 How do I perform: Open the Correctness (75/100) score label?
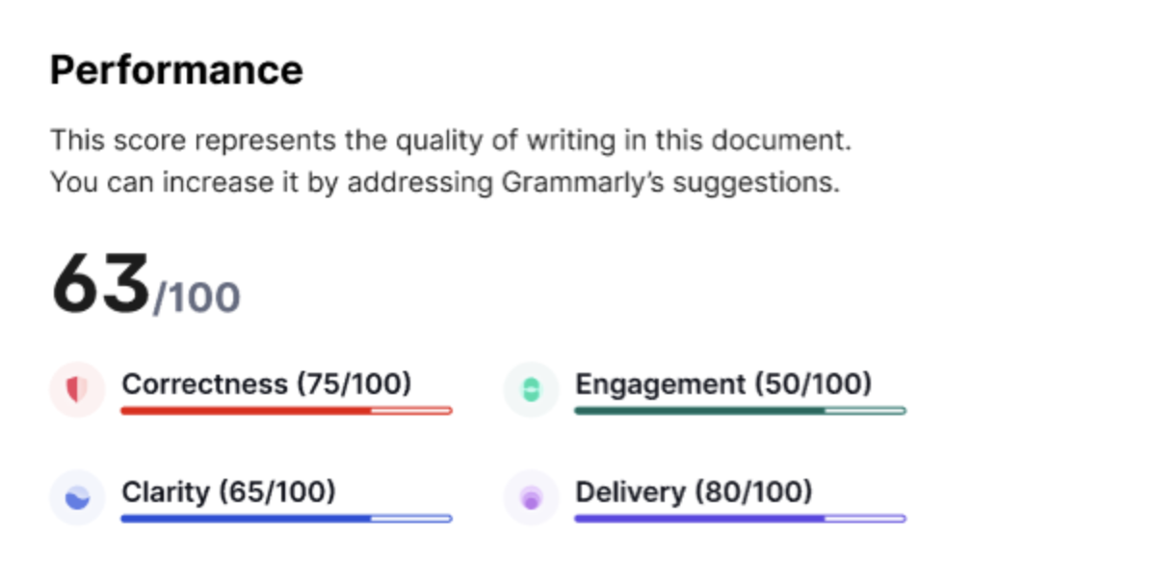click(266, 383)
